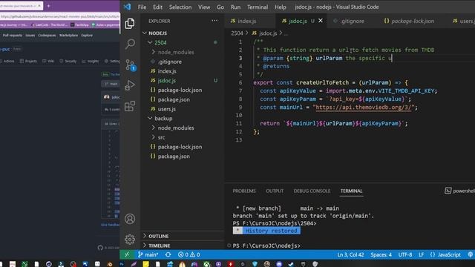This screenshot has width=475, height=267.
Task: Open .gitignore file in explorer tree
Action: (182, 62)
